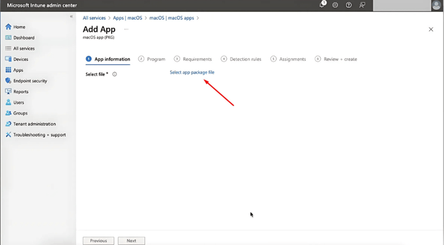Click the info icon beside Select file
444x245 pixels.
click(115, 74)
